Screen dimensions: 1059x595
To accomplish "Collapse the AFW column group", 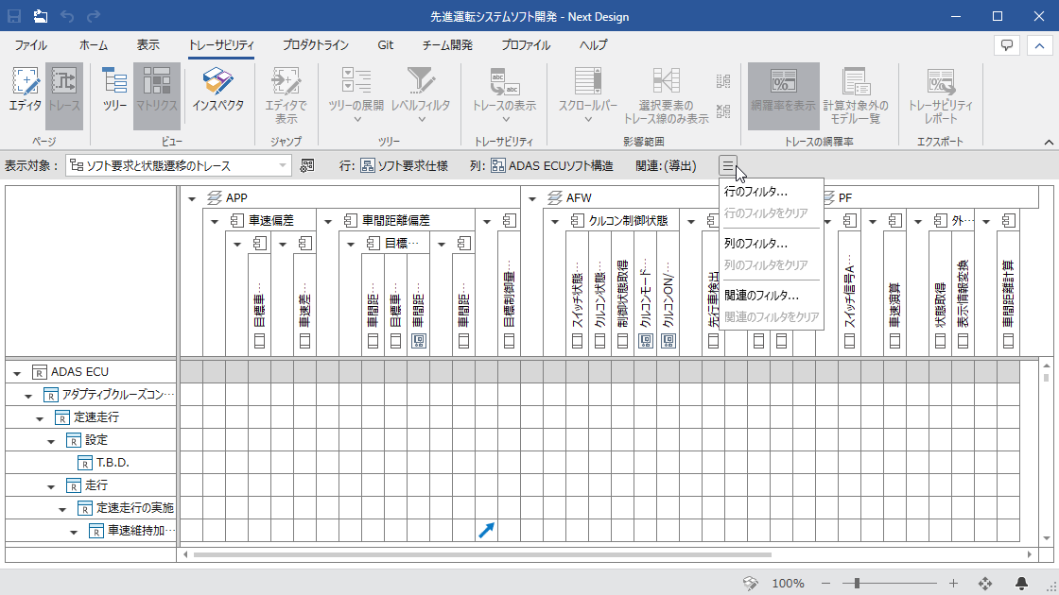I will 532,198.
